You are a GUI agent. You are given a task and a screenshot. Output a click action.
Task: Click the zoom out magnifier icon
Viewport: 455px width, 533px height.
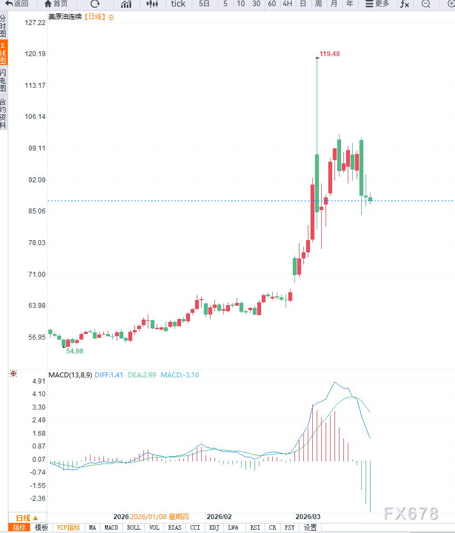click(426, 4)
